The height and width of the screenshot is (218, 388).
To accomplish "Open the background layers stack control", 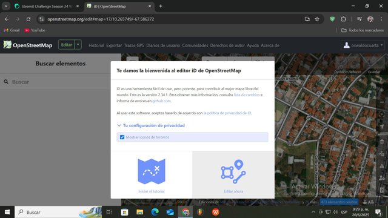I will [x=382, y=142].
